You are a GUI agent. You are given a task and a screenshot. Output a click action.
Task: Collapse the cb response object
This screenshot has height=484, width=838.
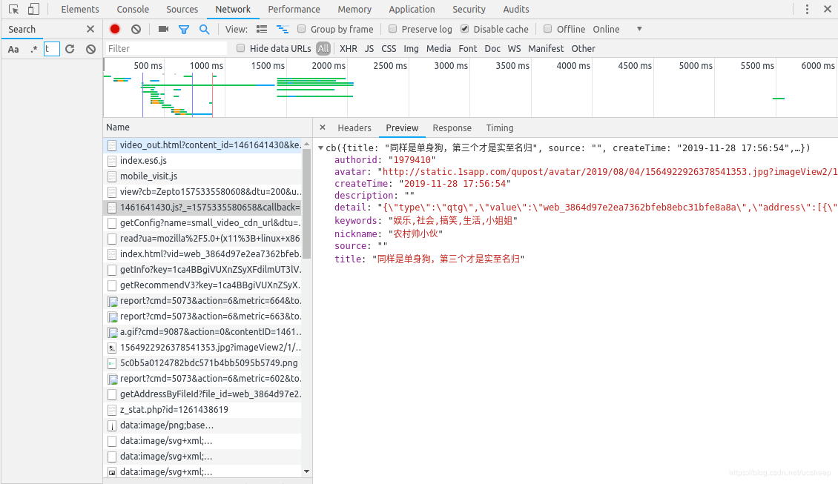pos(320,148)
